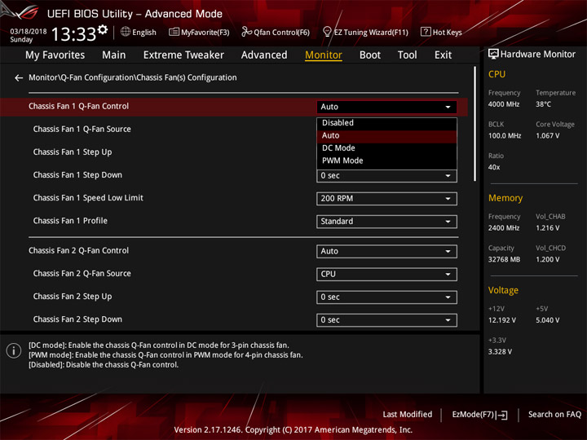Expand Chassis Fan 2 Step Down dropdown
The width and height of the screenshot is (587, 440).
386,320
